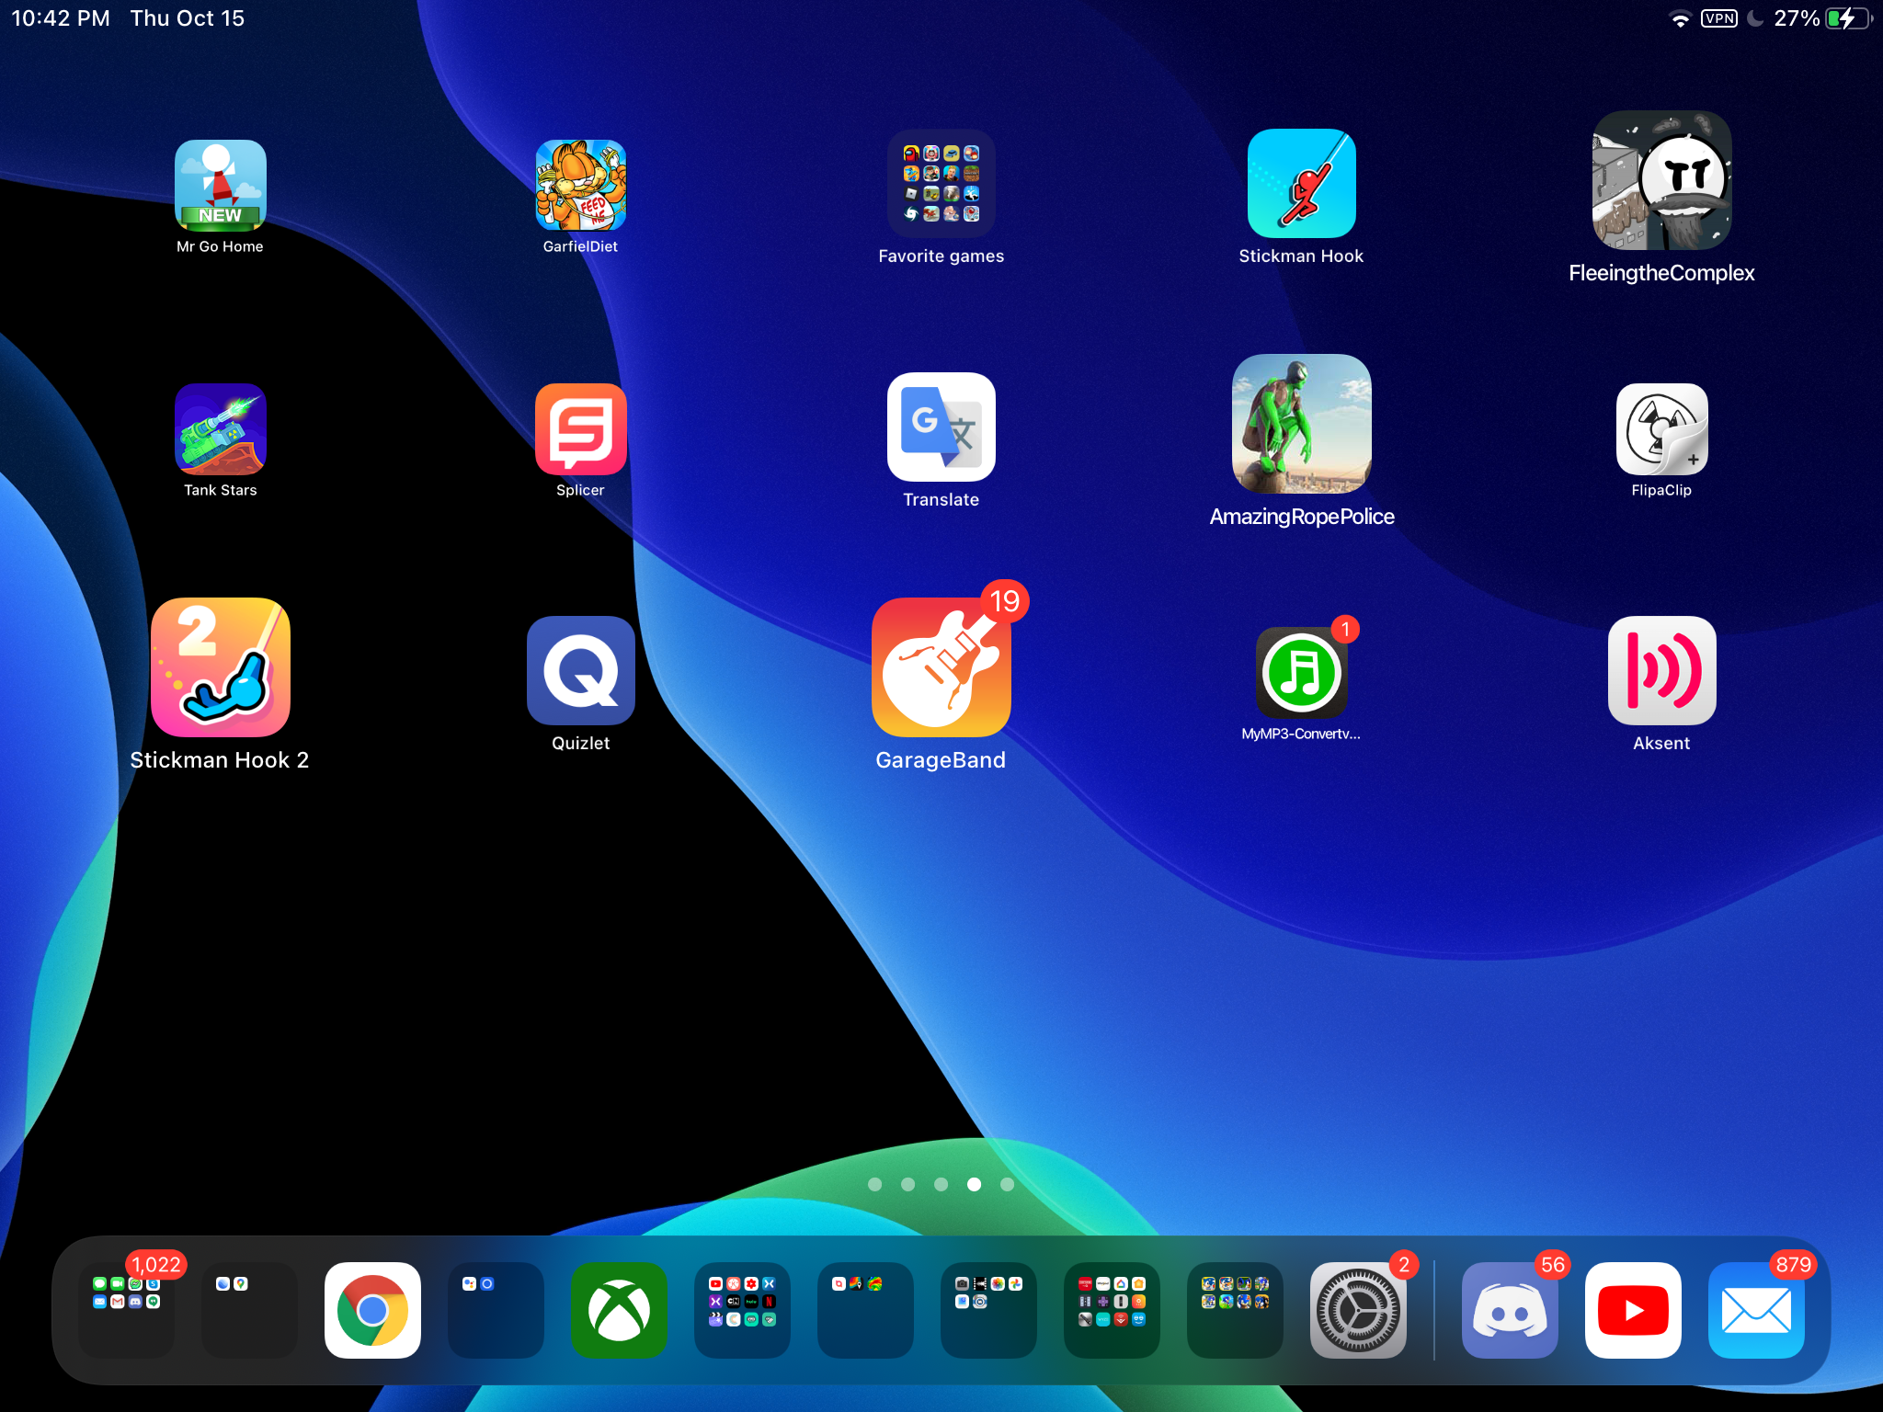The image size is (1883, 1412).
Task: Open MyMP3 converter app
Action: [1301, 673]
